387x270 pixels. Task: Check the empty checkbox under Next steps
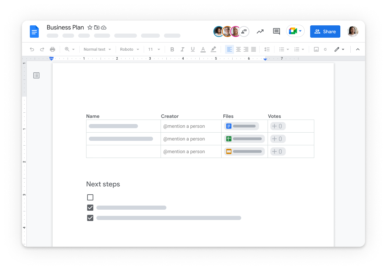tap(90, 197)
